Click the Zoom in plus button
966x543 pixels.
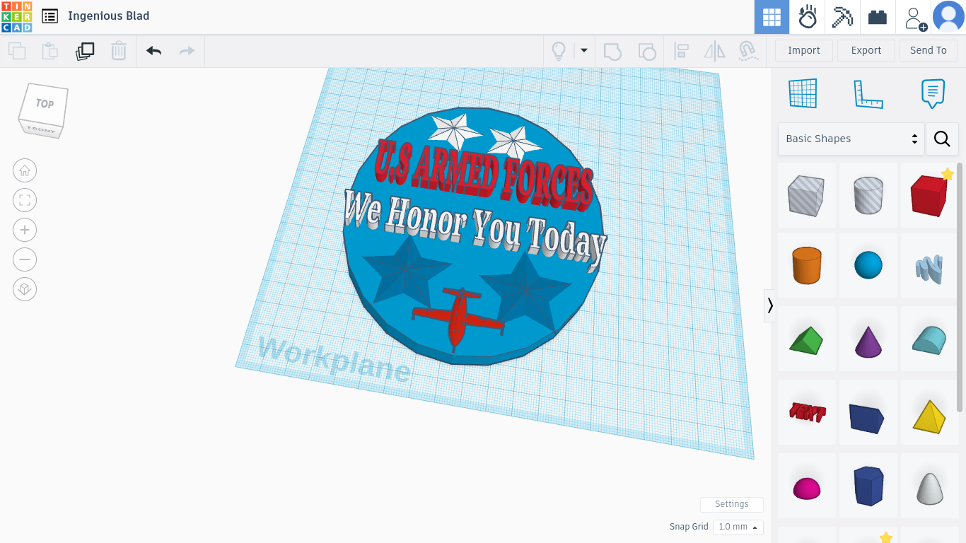[25, 230]
